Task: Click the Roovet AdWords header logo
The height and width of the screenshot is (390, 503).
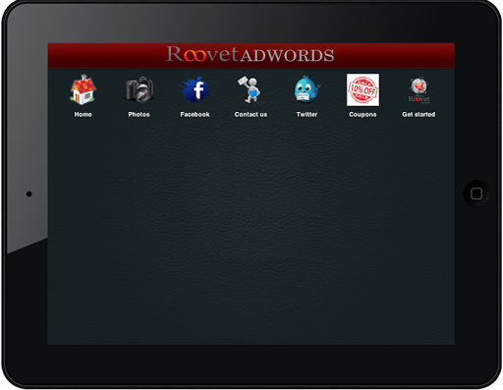Action: [x=251, y=54]
